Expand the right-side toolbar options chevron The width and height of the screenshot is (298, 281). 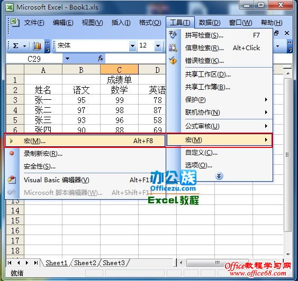(290, 46)
